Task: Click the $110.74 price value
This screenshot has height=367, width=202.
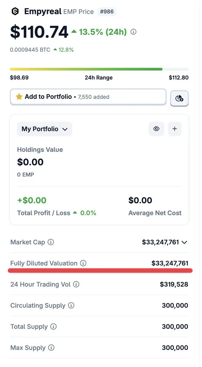Action: coord(39,32)
